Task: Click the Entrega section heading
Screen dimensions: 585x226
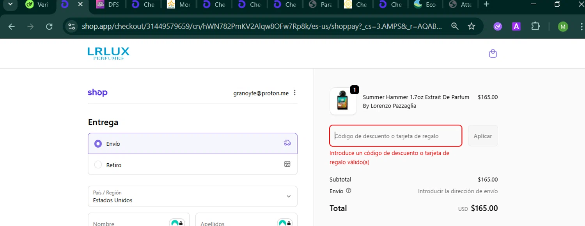Action: coord(103,122)
